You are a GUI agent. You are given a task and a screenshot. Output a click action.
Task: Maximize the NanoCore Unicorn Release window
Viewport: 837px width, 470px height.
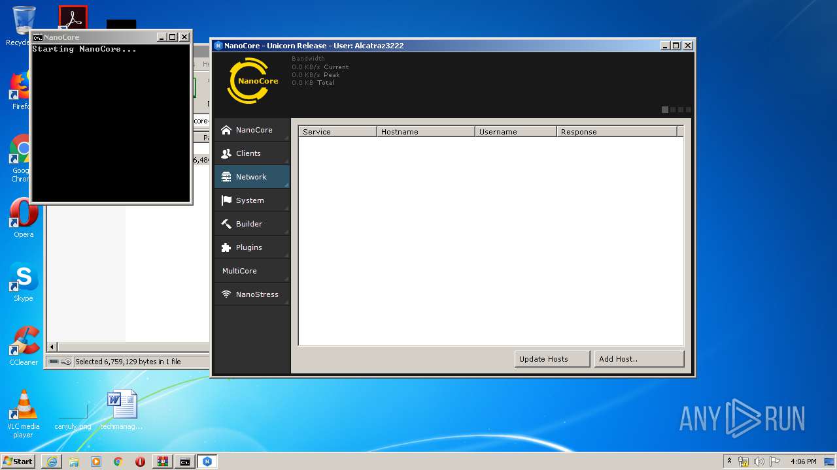[x=677, y=46]
